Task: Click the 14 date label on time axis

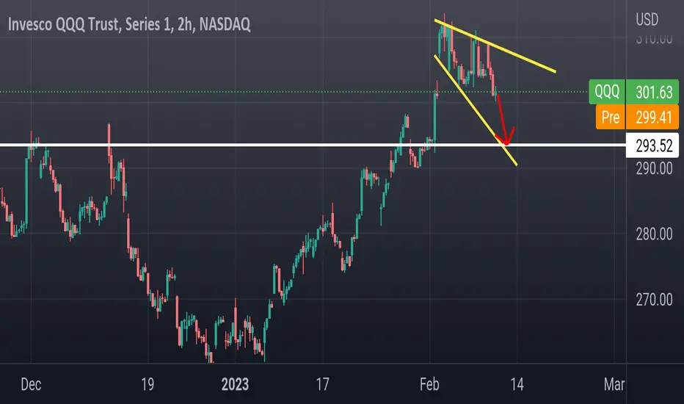Action: coord(517,384)
